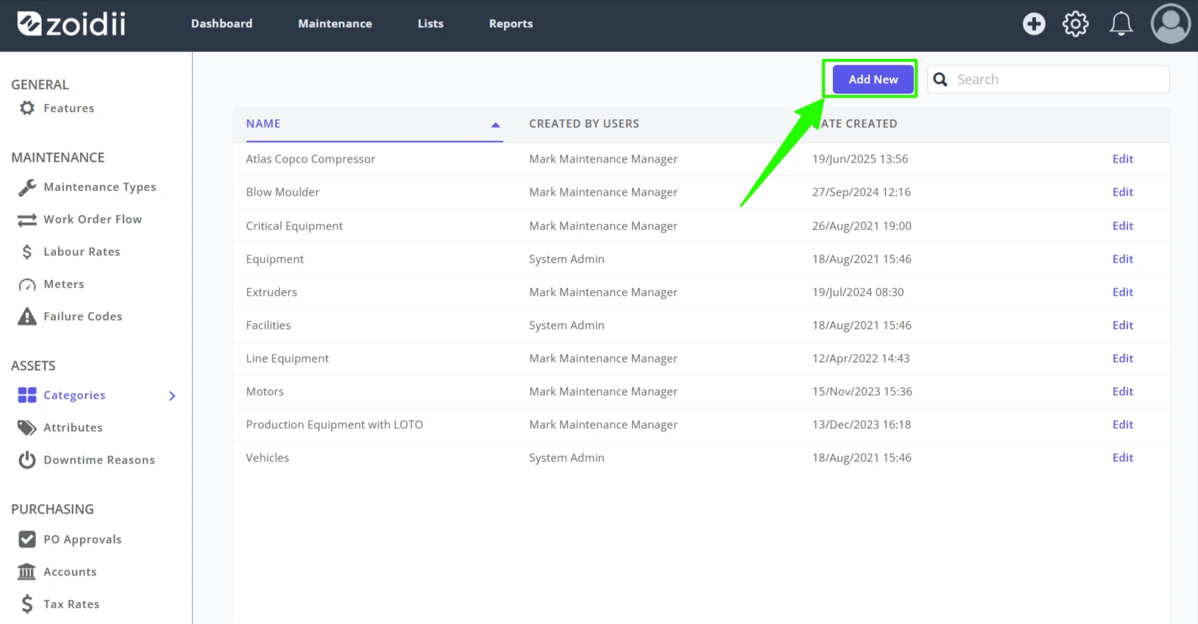Click the Meters gauge icon
1198x624 pixels.
[x=27, y=285]
